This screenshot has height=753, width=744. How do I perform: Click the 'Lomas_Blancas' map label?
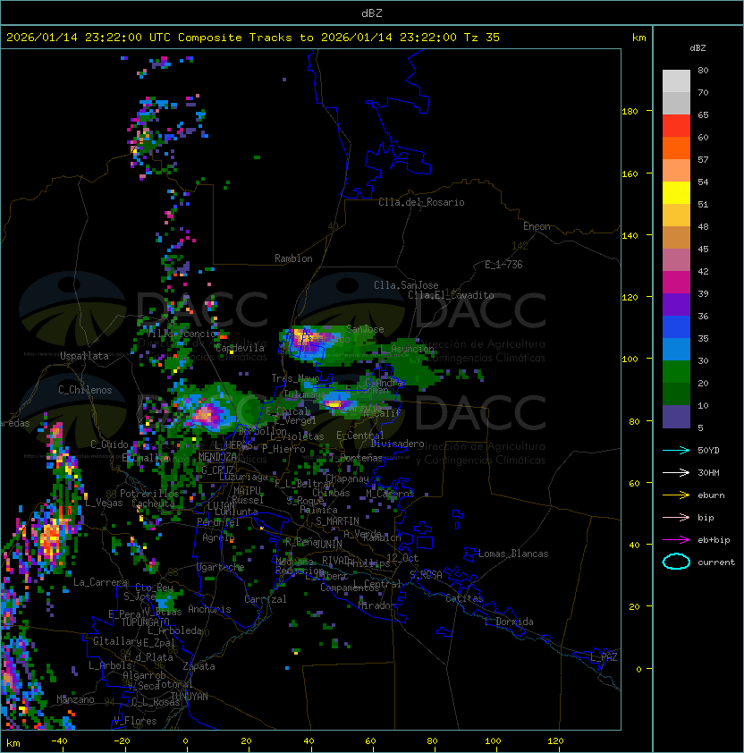tap(513, 554)
